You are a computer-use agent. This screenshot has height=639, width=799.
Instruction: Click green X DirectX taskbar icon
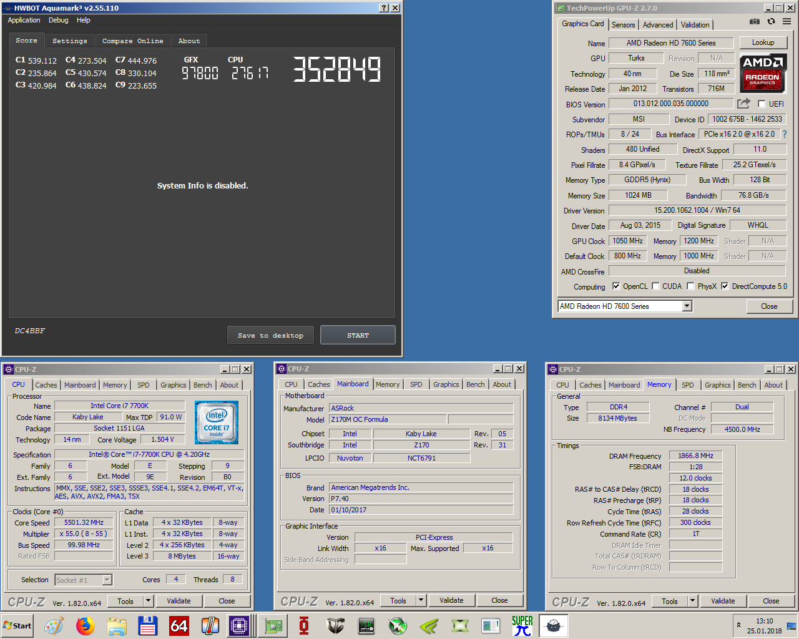460,626
